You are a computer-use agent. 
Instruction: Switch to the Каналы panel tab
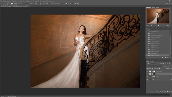pos(152,61)
